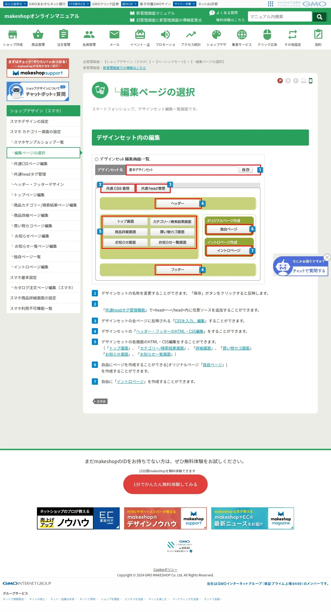This screenshot has height=612, width=331.
Task: Open the 注文管理 clipboard icon
Action: [64, 35]
